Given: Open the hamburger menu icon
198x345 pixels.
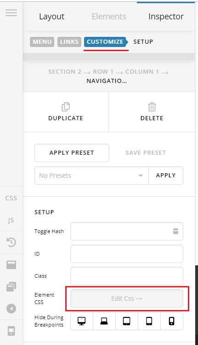Looking at the screenshot, I should (x=11, y=13).
